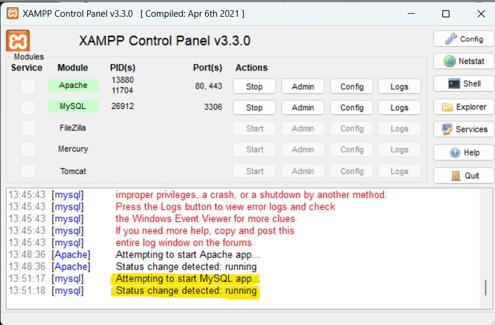This screenshot has height=325, width=495.
Task: View Mercury Logs
Action: pos(399,150)
